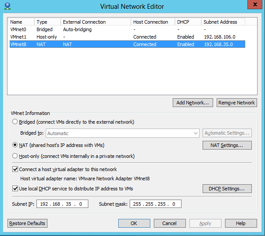Click the VMware icon in title bar

pos(7,6)
